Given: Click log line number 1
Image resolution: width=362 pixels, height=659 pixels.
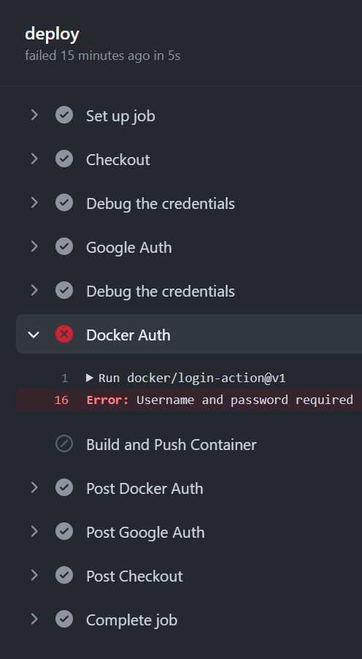Looking at the screenshot, I should [65, 378].
